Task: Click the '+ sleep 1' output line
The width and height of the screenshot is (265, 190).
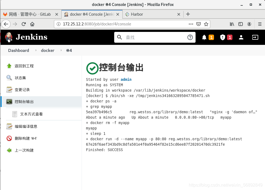Action: pos(96,134)
